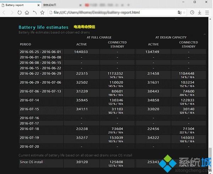
Task: Click the undo close tab arrow
Action: (35, 12)
